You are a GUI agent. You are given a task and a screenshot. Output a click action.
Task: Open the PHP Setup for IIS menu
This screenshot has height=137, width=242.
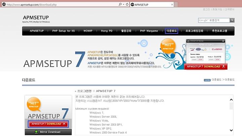[64, 31]
